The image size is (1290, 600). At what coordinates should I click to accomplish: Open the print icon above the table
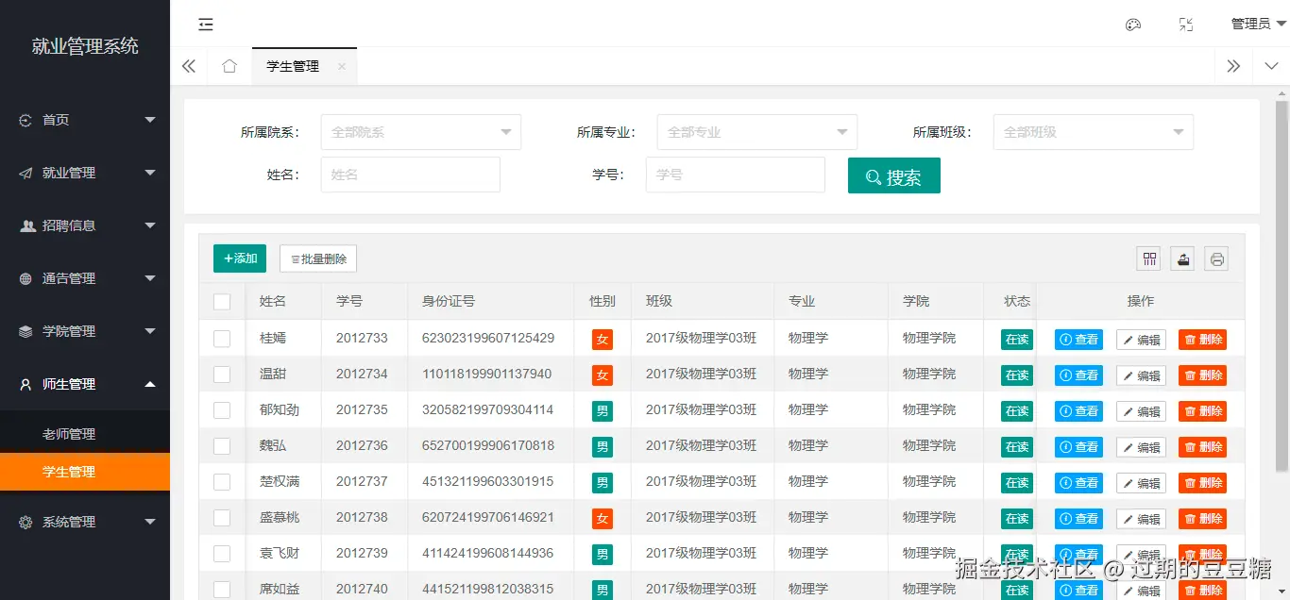[x=1216, y=258]
